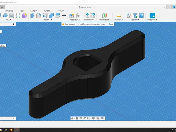Open the LAMIERA tab
This screenshot has width=176, height=132.
(34, 11)
